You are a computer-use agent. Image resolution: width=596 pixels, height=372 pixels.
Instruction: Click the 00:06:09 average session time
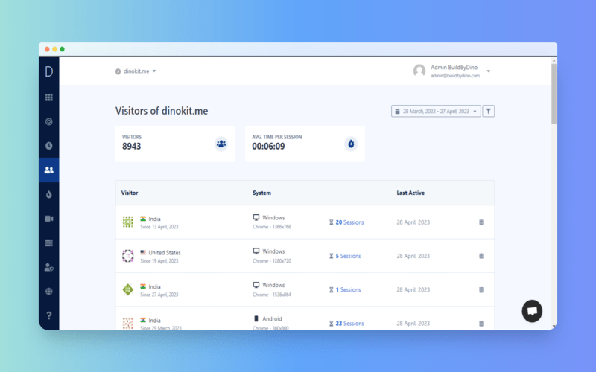pyautogui.click(x=268, y=147)
